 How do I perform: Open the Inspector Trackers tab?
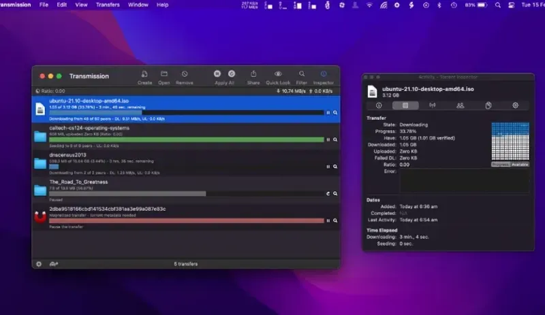[x=433, y=105]
